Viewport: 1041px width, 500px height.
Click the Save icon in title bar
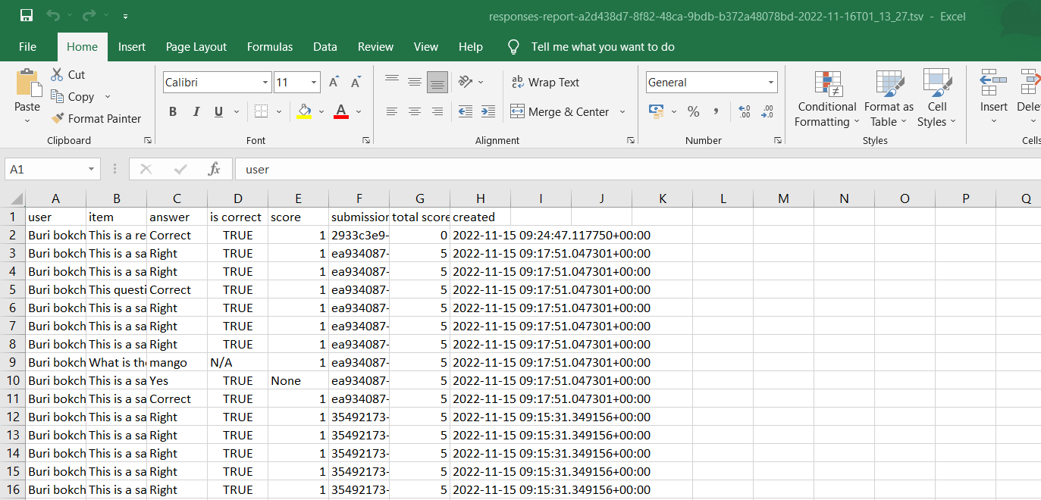27,16
